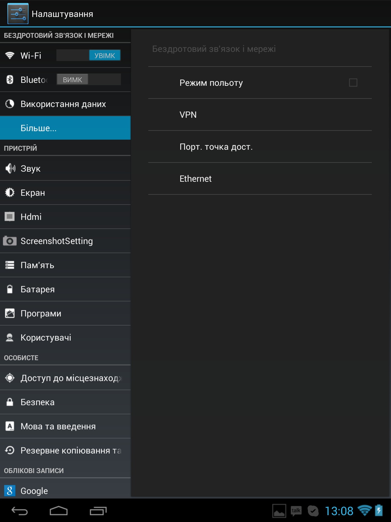Tap the ScreenshotSetting camera icon
Viewport: 391px width, 522px height.
(10, 241)
